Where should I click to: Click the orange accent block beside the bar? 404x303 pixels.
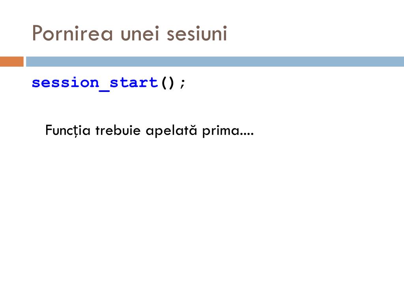[x=11, y=62]
